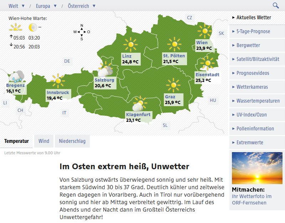Click the cloudy sun icon at Salzburg
Viewport: 285px width, 223px height.
[x=105, y=69]
